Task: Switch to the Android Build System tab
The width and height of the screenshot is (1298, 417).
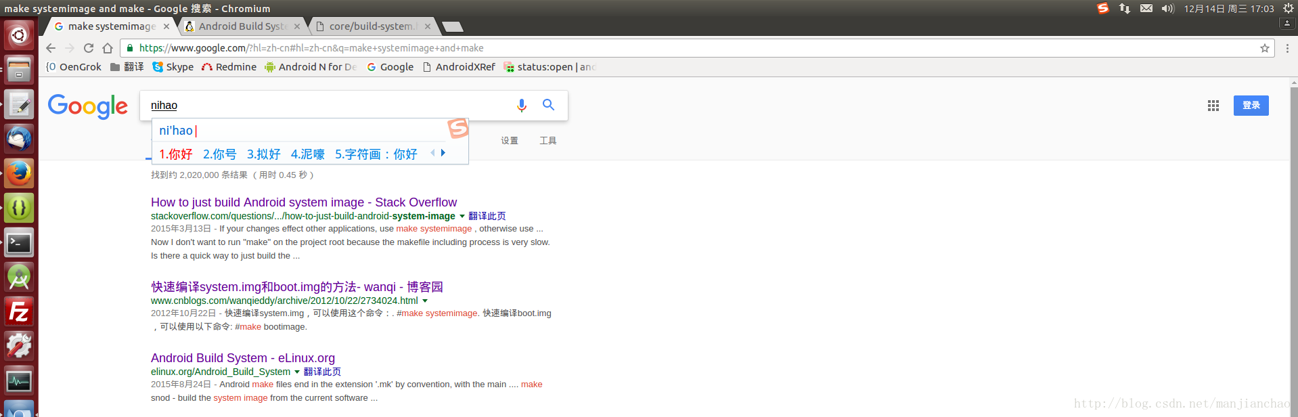Action: tap(243, 26)
